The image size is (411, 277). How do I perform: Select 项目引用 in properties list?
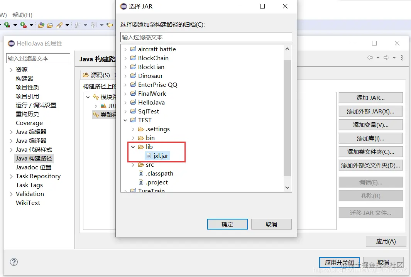pyautogui.click(x=27, y=96)
